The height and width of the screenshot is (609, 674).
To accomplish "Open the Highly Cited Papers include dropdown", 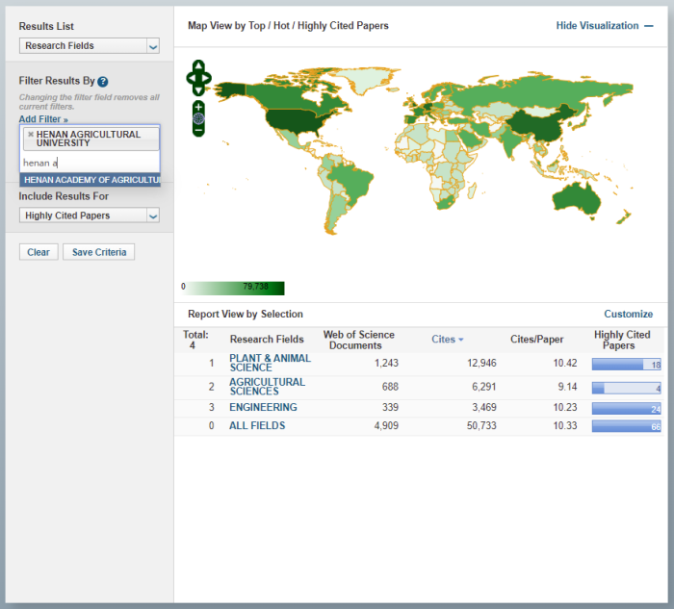I will click(90, 216).
